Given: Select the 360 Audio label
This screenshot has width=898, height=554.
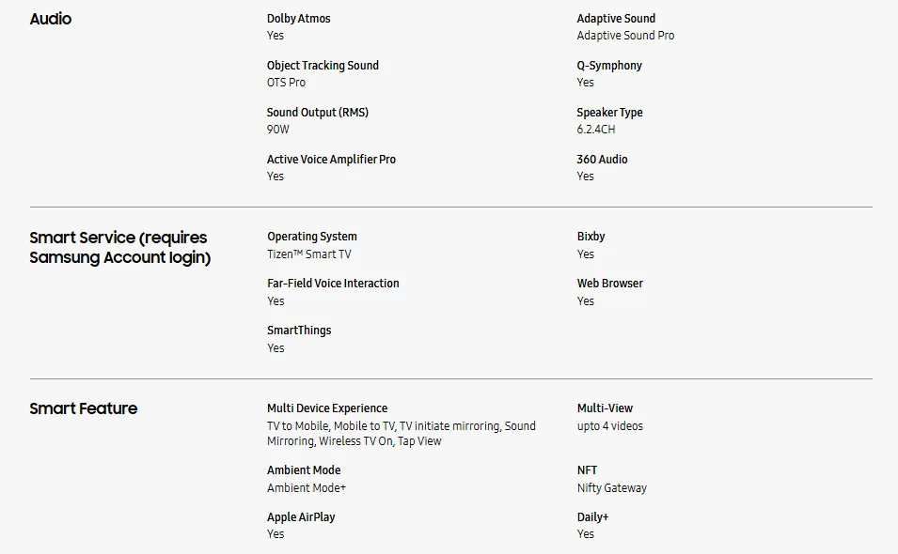Looking at the screenshot, I should pyautogui.click(x=602, y=159).
